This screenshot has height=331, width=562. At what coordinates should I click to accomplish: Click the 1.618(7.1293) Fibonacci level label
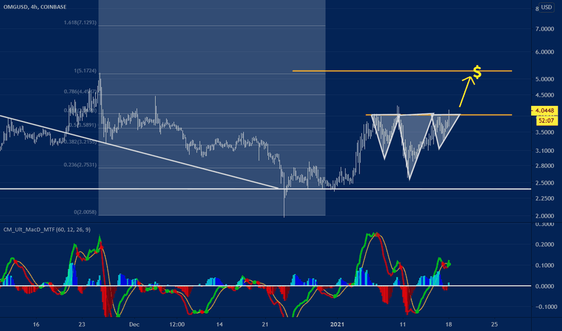pos(80,22)
